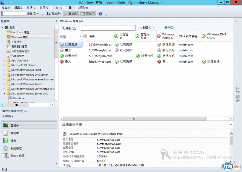This screenshot has height=172, width=242.
Task: Collapse the monitoring navigation pane arrow
Action: (x=56, y=21)
